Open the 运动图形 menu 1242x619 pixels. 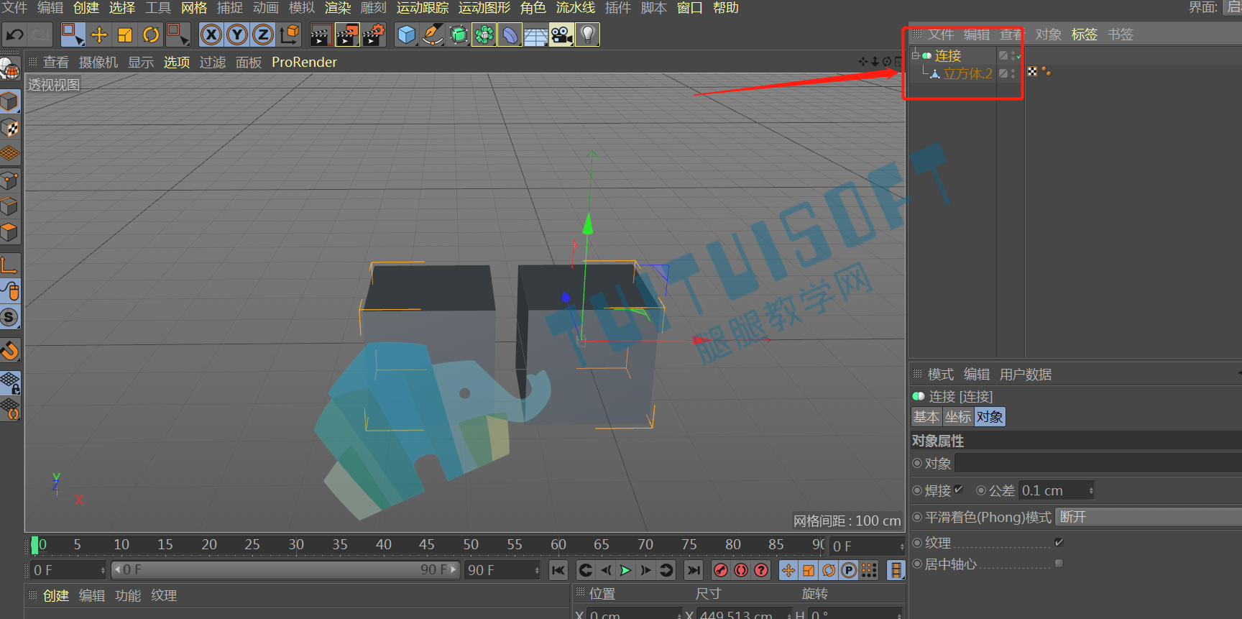click(484, 8)
